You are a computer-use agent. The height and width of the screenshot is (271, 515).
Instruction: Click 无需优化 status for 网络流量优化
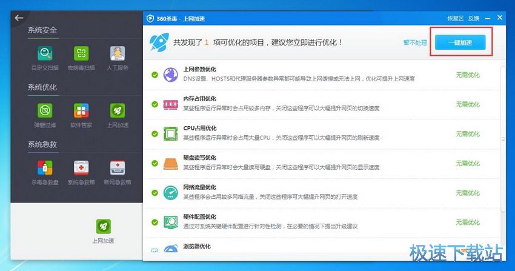coord(468,193)
